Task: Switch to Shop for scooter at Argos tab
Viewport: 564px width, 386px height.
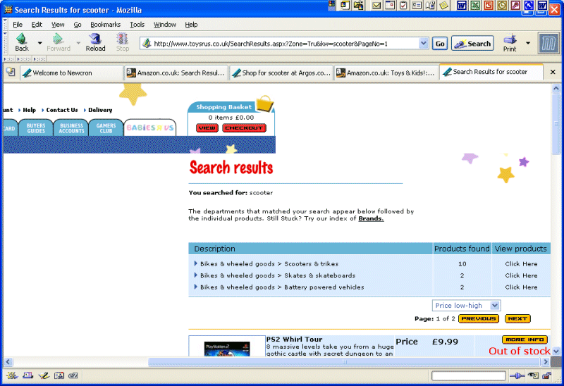Action: (x=281, y=73)
